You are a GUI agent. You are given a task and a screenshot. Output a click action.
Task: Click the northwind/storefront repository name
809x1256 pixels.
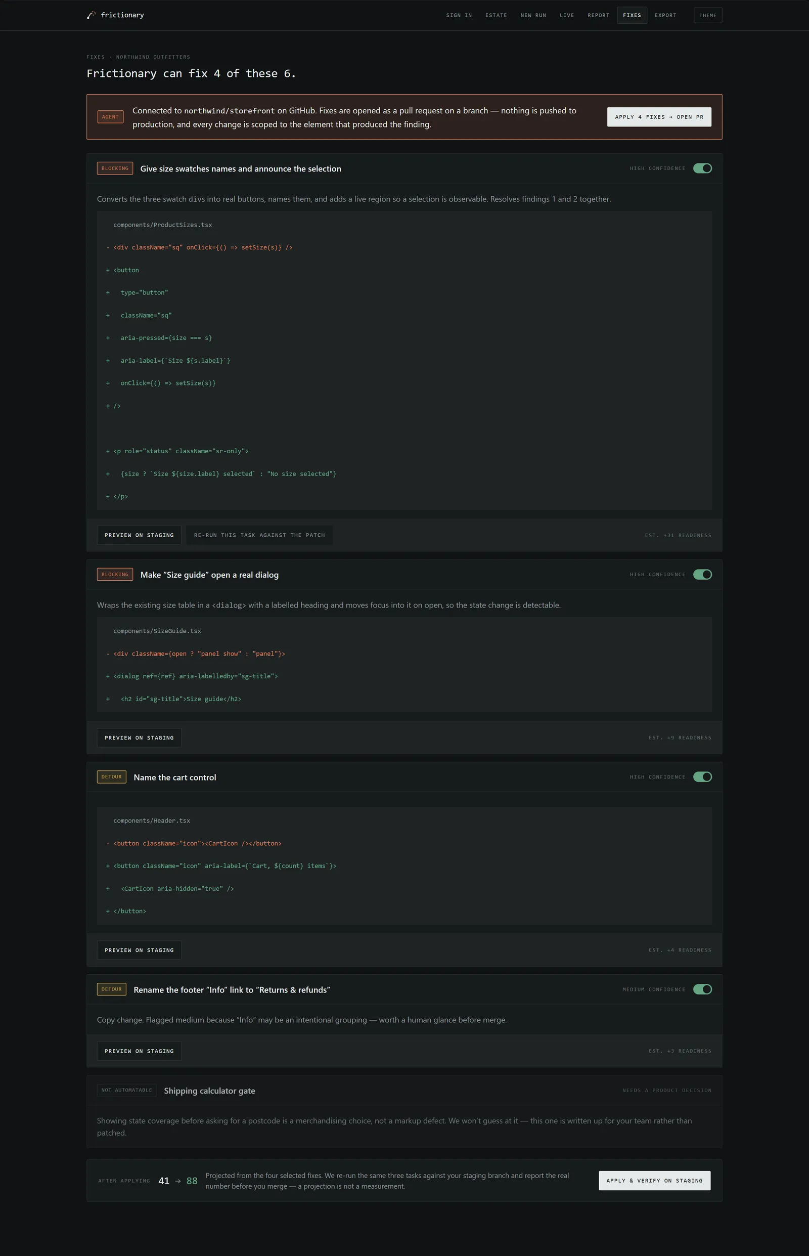pyautogui.click(x=229, y=111)
